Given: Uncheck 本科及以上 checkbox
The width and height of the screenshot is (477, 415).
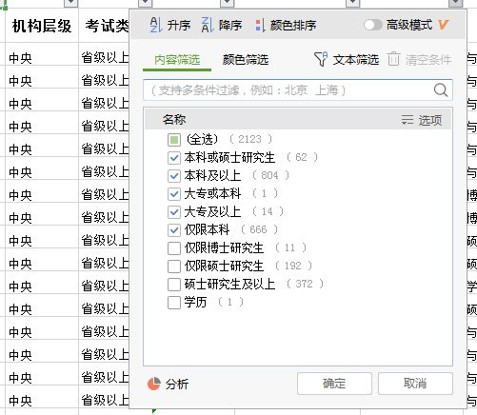Looking at the screenshot, I should pos(174,175).
